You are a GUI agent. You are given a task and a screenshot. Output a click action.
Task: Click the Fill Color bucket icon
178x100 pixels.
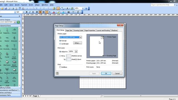(x=63, y=12)
